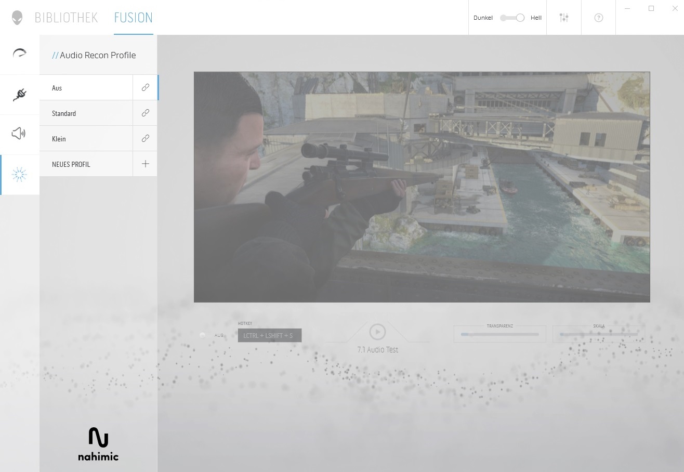This screenshot has height=472, width=684.
Task: Select the Klein profile
Action: coord(86,139)
